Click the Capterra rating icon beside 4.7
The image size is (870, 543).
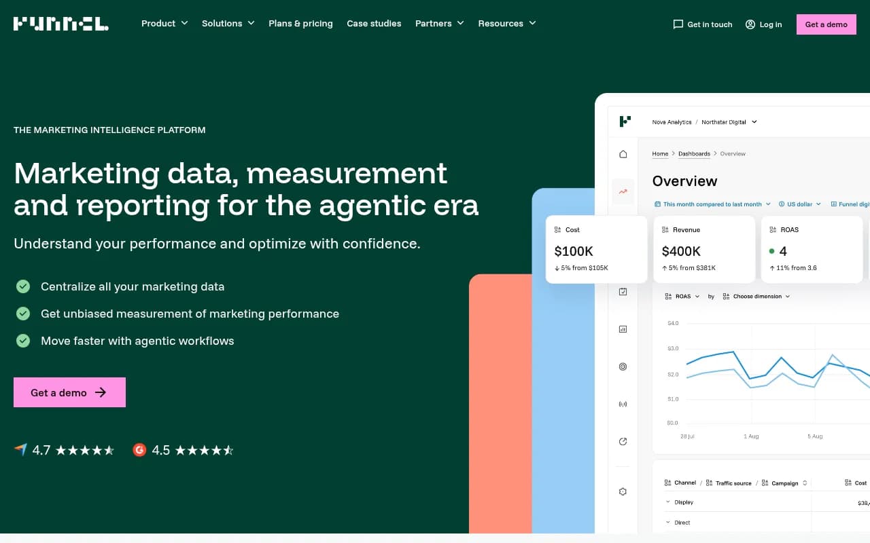coord(20,450)
